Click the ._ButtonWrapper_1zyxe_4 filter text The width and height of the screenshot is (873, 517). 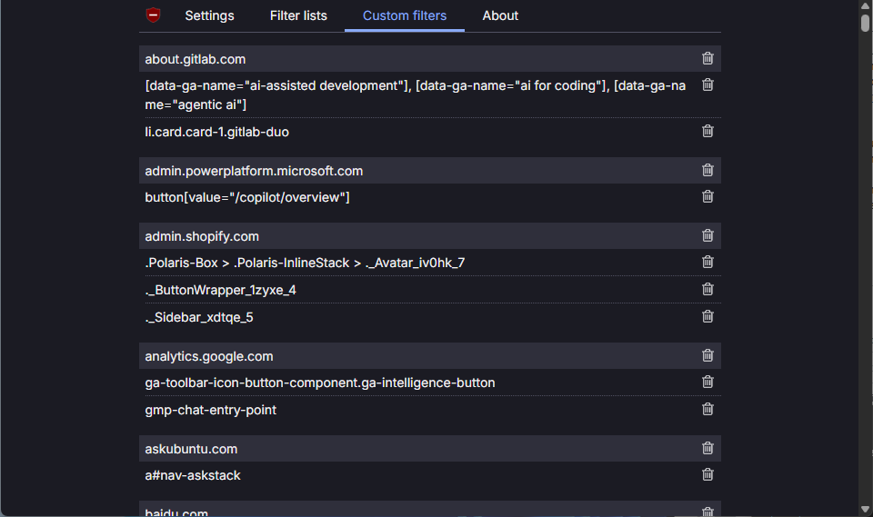pyautogui.click(x=220, y=290)
